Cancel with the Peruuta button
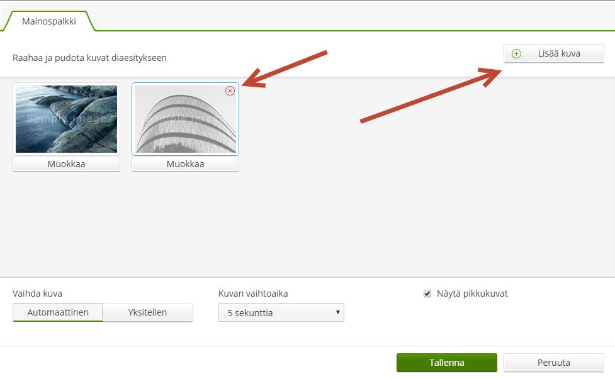615x379 pixels. [553, 363]
